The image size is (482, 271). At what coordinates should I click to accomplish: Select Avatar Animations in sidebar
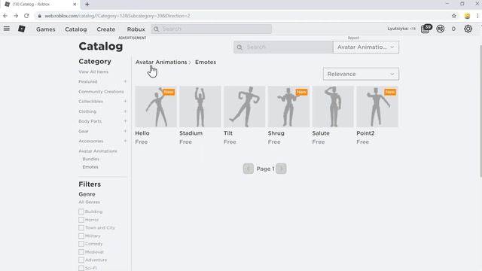[x=98, y=151]
